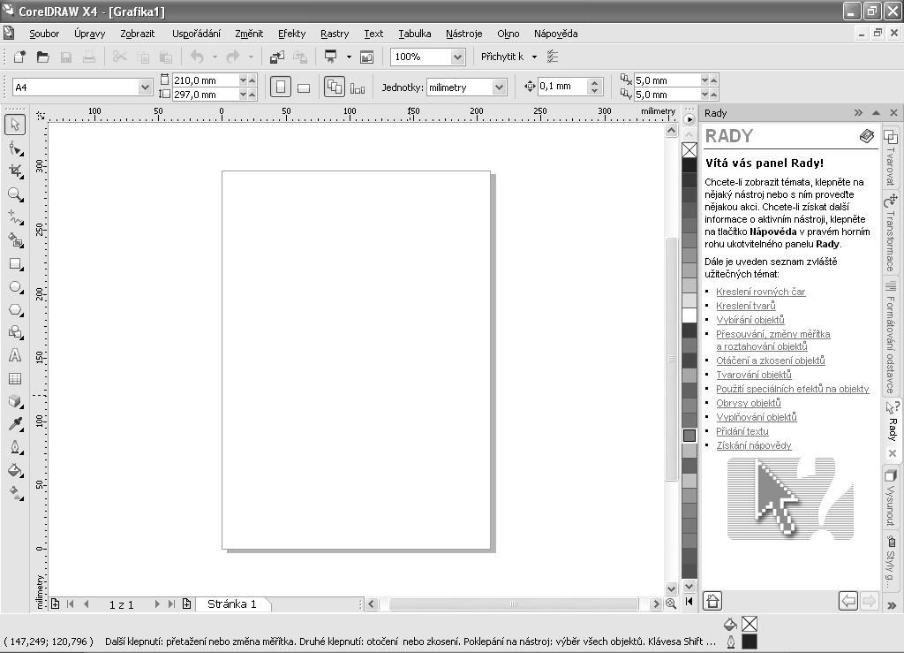Open the Efekty menu
Image resolution: width=904 pixels, height=653 pixels.
point(291,34)
